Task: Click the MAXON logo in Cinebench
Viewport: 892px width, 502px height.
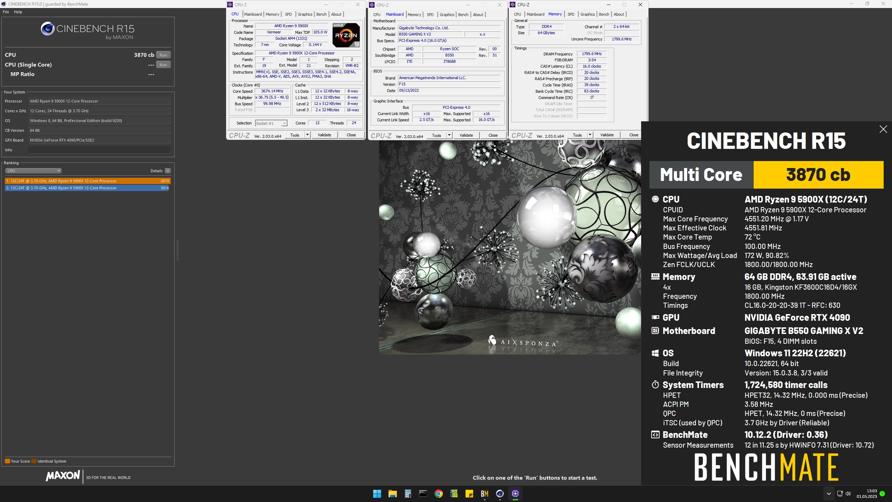Action: pyautogui.click(x=63, y=476)
